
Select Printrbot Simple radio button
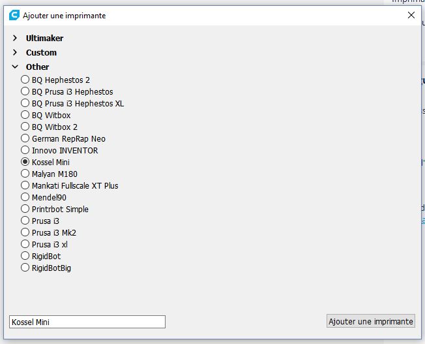25,209
